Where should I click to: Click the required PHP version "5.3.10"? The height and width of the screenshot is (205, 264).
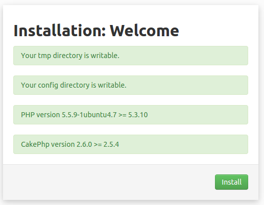click(x=138, y=115)
